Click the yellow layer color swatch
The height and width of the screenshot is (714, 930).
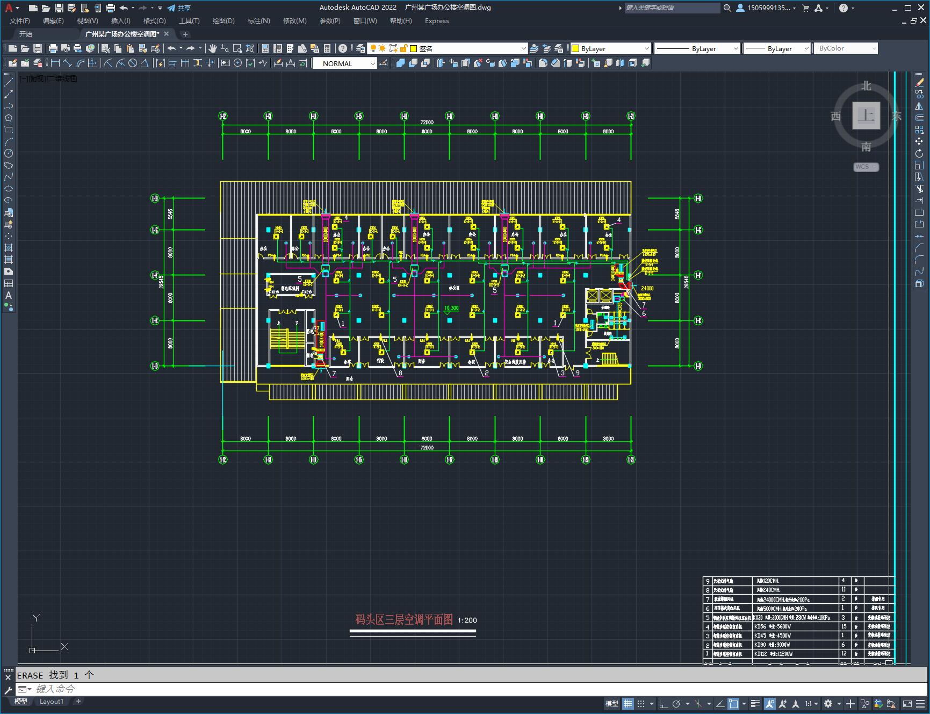[414, 48]
